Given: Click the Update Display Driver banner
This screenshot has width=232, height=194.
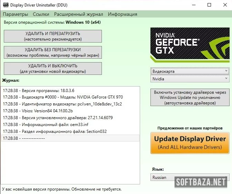Looking at the screenshot, I should (x=190, y=143).
